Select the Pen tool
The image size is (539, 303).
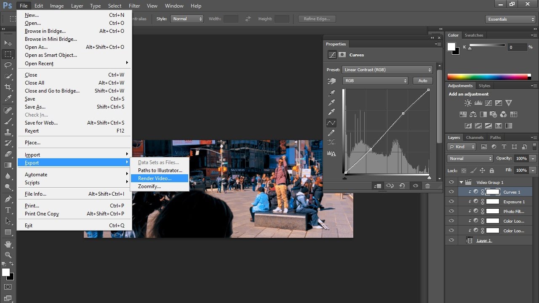[x=8, y=199]
